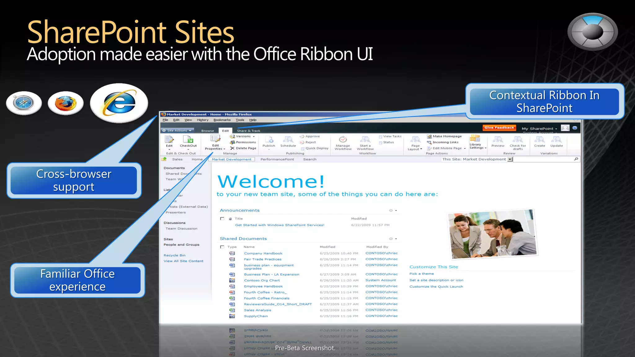
Task: Click the CheckOut document icon
Action: [188, 139]
